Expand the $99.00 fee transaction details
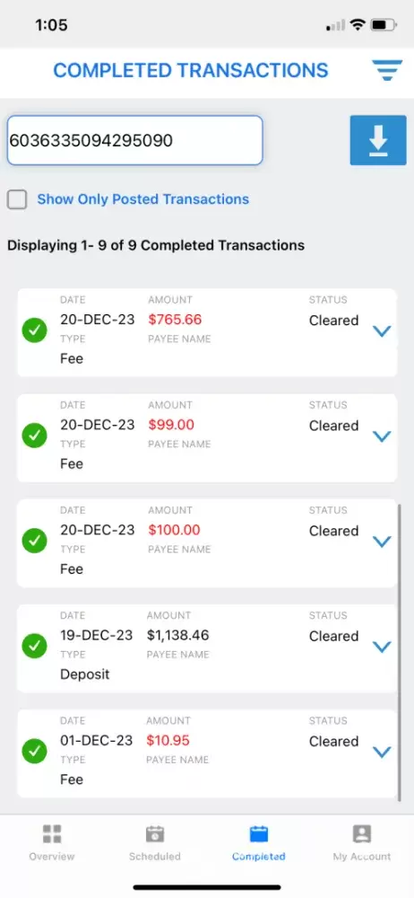Viewport: 414px width, 898px height. (382, 436)
